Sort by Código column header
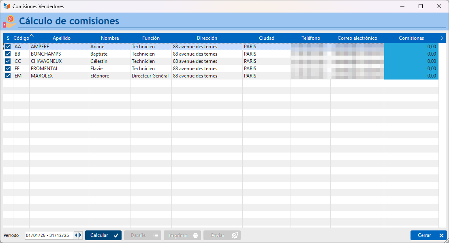 pos(21,38)
